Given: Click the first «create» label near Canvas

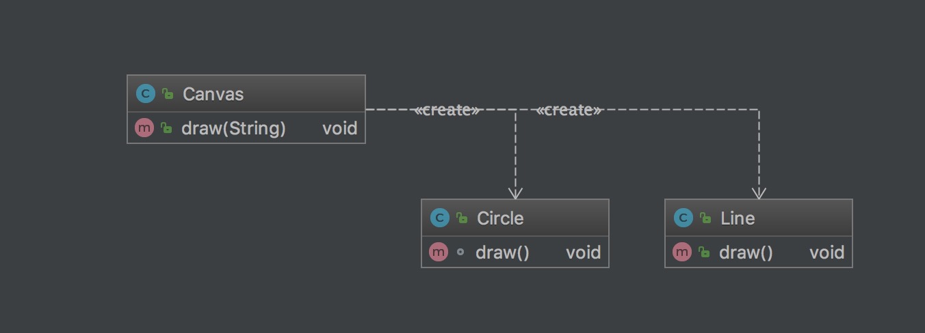Looking at the screenshot, I should pos(447,110).
